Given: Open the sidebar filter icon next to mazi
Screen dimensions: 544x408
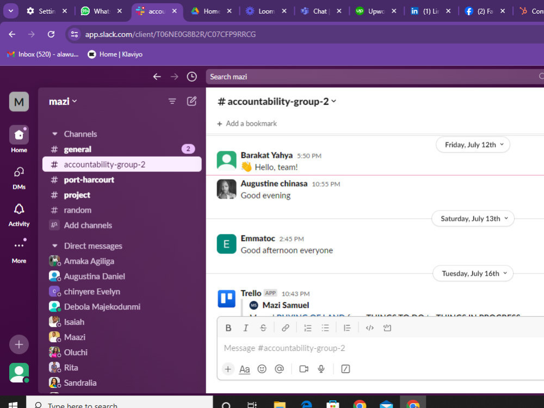Looking at the screenshot, I should 172,101.
